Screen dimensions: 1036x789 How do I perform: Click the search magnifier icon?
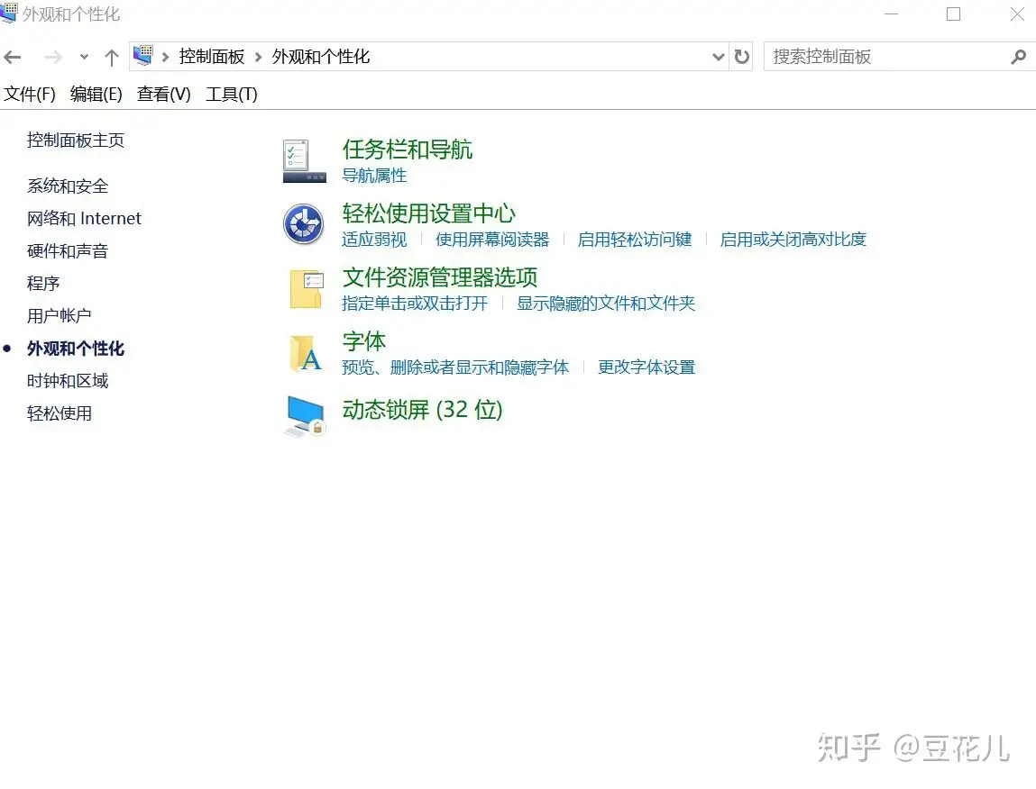[1019, 56]
